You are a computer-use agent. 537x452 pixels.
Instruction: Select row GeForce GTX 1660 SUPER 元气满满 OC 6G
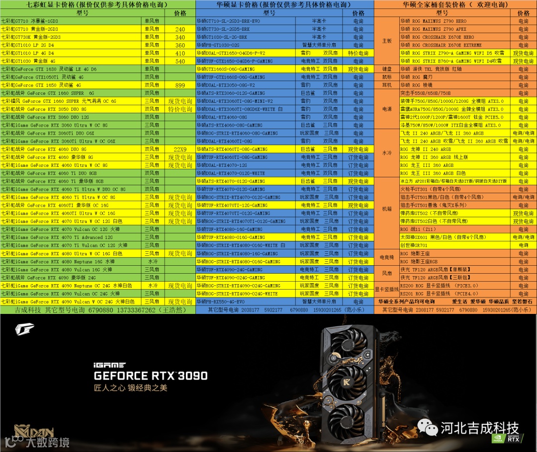click(98, 101)
